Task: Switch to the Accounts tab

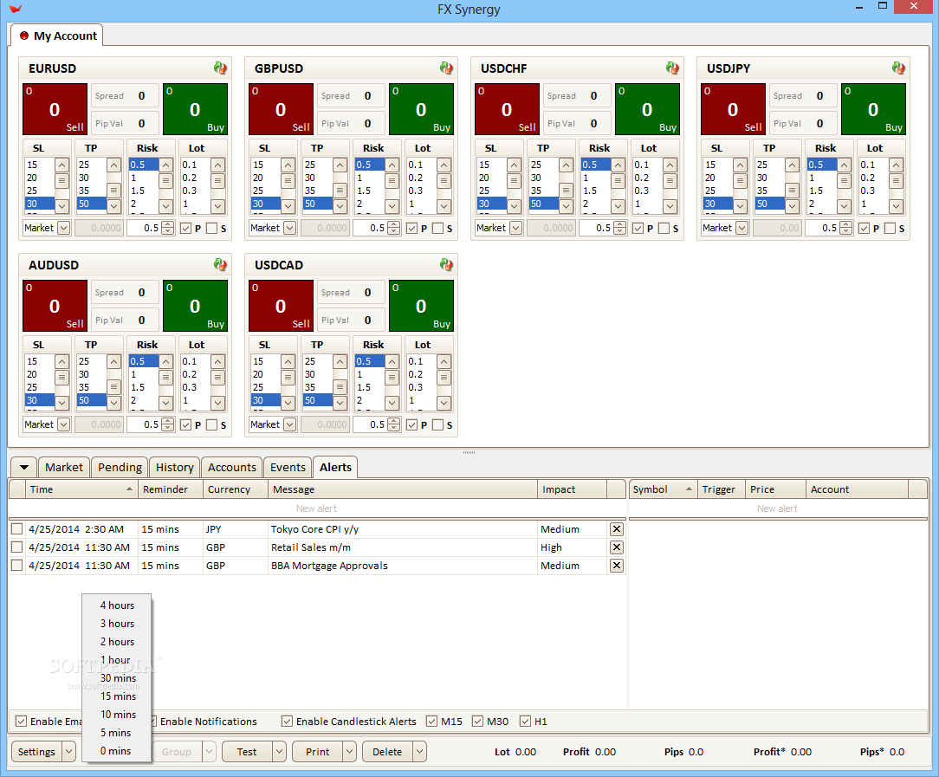Action: 232,468
